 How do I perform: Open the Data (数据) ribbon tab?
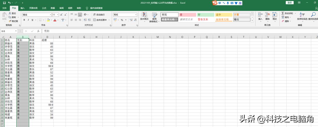[x=53, y=8]
